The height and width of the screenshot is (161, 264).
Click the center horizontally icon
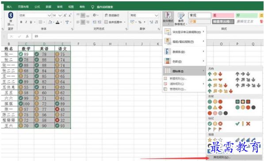click(83, 22)
